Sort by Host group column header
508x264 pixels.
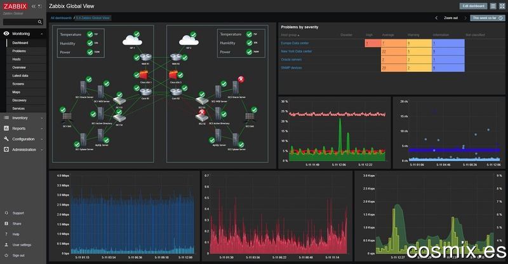[x=290, y=35]
